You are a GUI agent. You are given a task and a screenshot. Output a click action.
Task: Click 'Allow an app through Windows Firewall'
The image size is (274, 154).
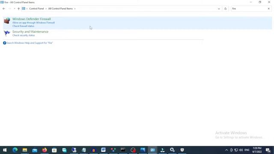pyautogui.click(x=33, y=23)
